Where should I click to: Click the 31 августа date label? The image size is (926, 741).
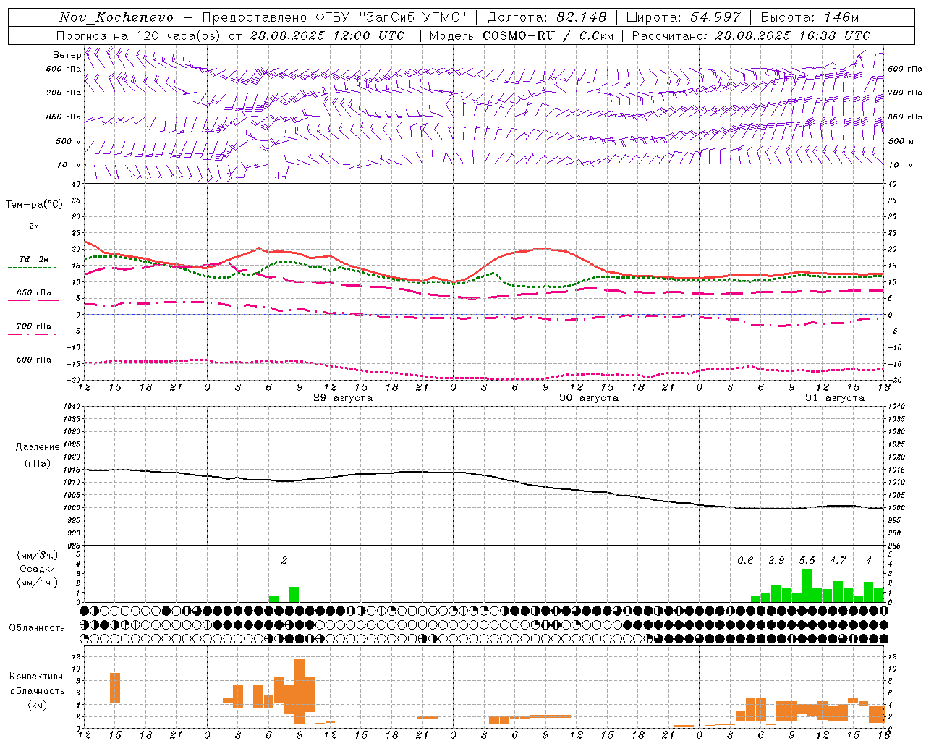tap(835, 398)
